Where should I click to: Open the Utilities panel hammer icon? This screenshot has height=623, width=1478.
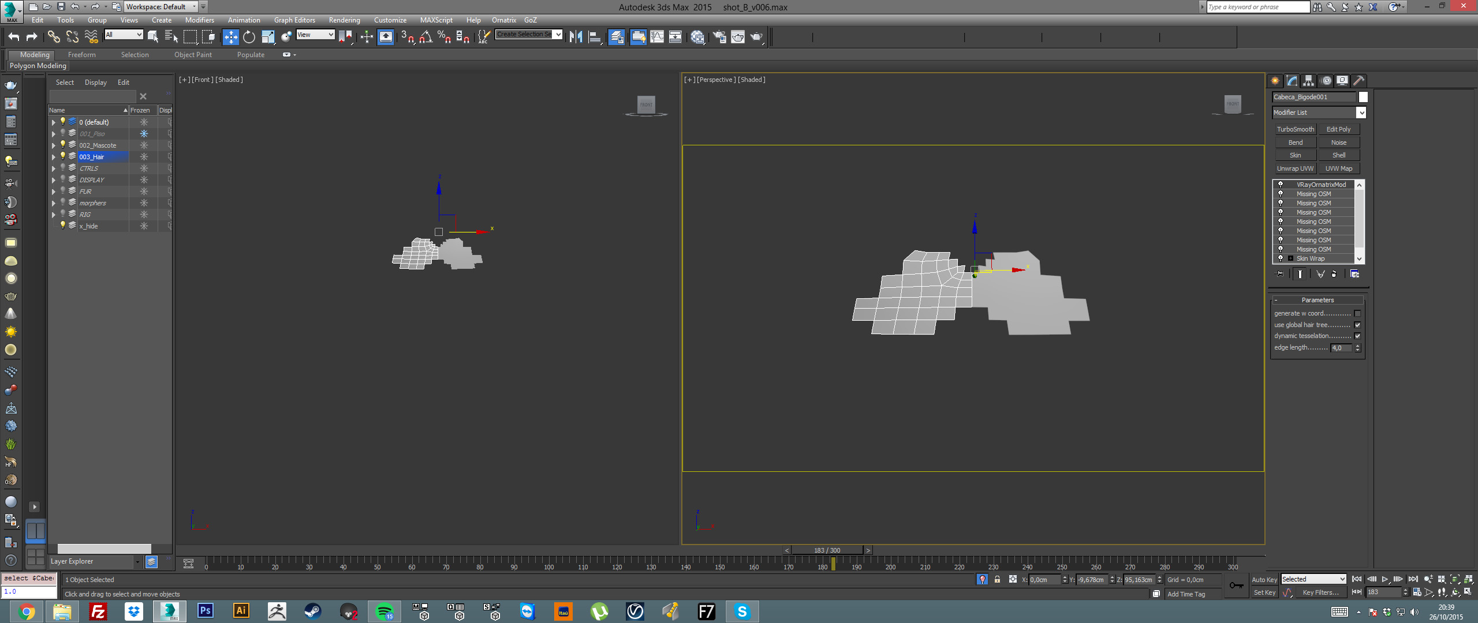(x=1358, y=81)
